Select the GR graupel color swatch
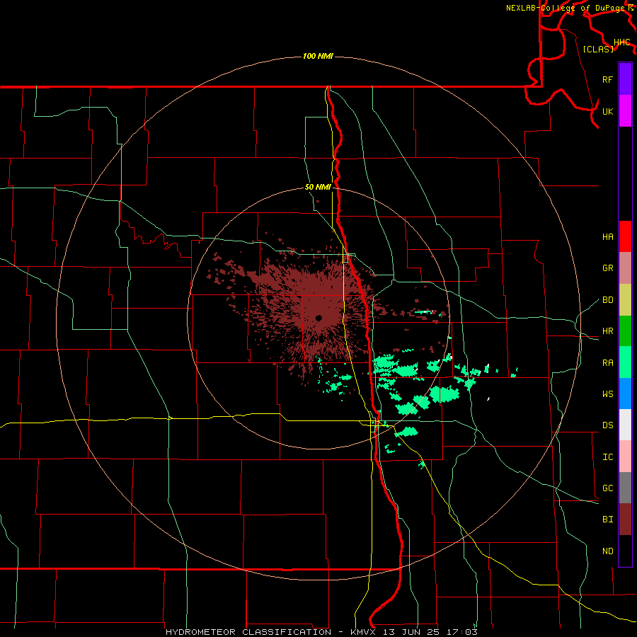The height and width of the screenshot is (637, 637). (x=625, y=268)
